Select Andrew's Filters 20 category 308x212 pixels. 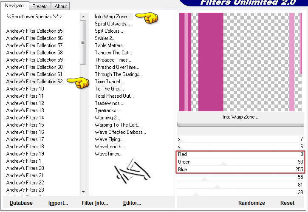pyautogui.click(x=25, y=168)
